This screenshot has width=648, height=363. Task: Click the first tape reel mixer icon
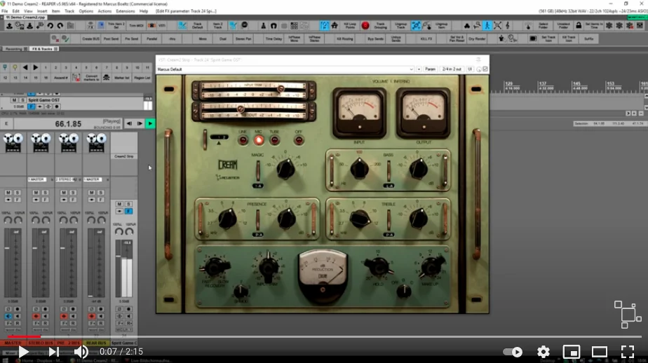pos(13,142)
